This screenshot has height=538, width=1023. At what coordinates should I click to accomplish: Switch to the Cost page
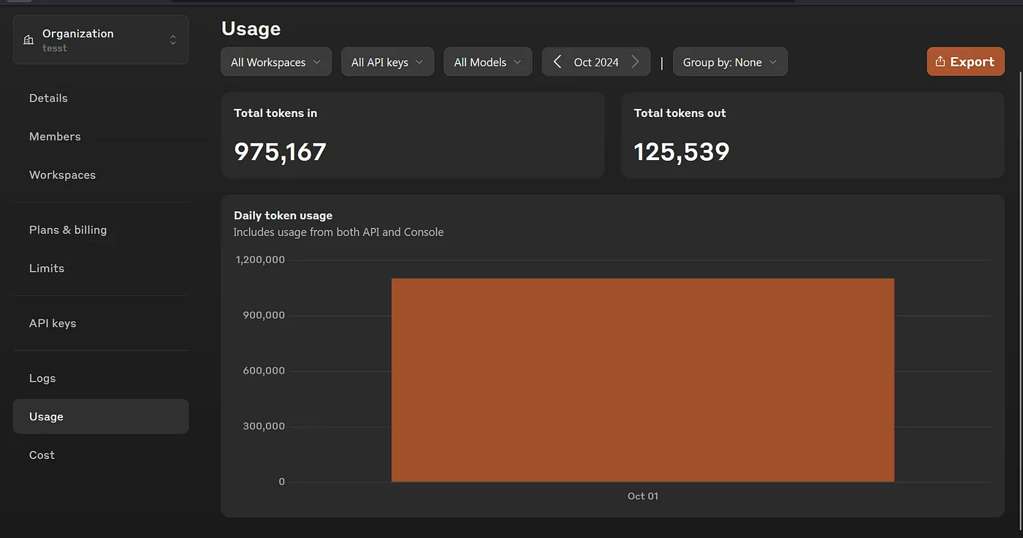tap(42, 455)
